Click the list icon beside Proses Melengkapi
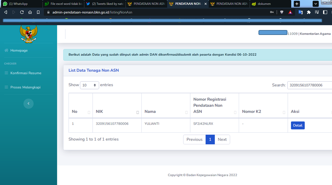Image resolution: width=332 pixels, height=185 pixels. point(6,87)
